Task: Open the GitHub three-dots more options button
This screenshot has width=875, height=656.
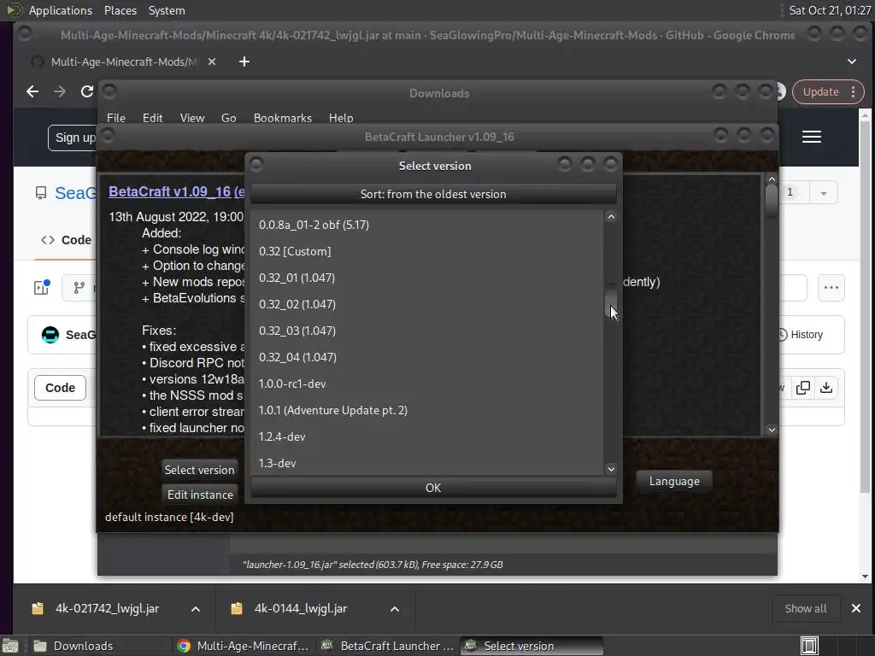Action: pyautogui.click(x=831, y=288)
